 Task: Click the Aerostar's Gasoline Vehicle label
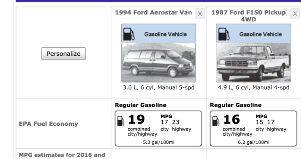[165, 34]
